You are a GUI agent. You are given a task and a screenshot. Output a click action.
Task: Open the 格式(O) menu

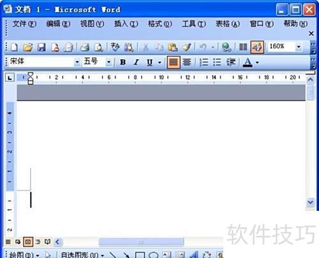[160, 24]
